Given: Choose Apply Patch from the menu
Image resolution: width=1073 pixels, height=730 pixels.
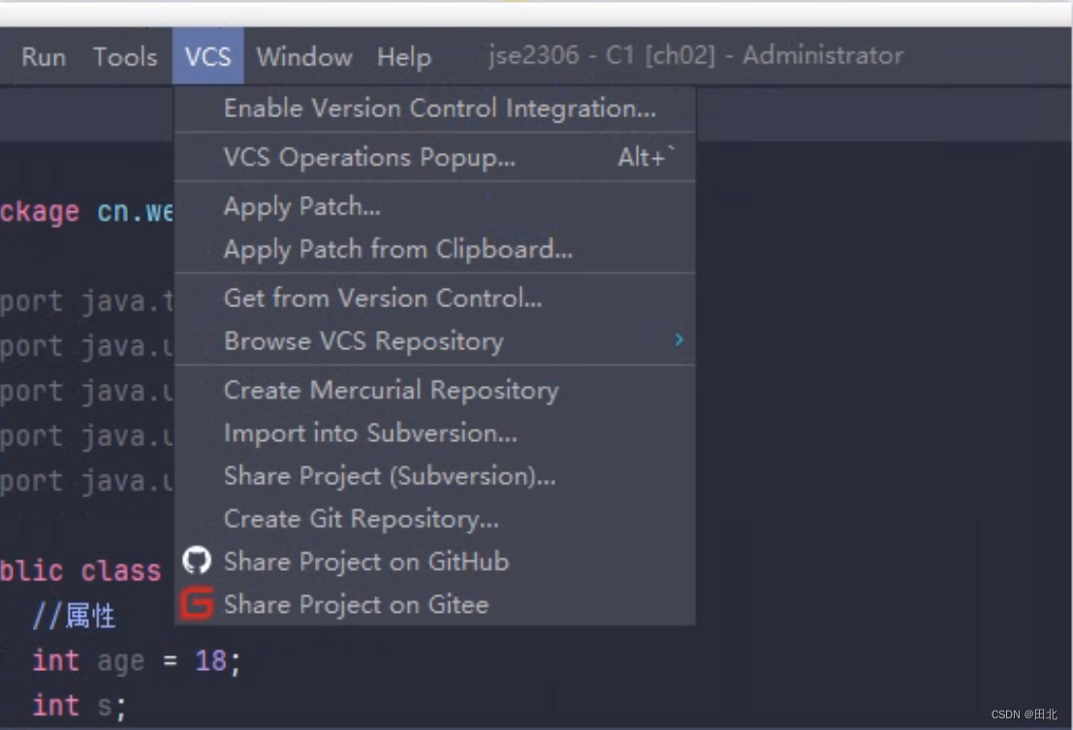Looking at the screenshot, I should [302, 206].
